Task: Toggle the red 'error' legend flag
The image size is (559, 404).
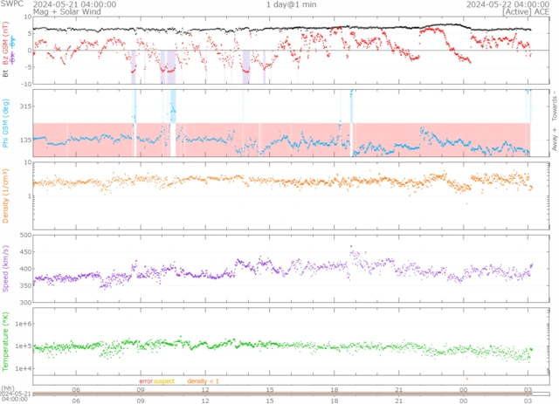Action: [145, 381]
